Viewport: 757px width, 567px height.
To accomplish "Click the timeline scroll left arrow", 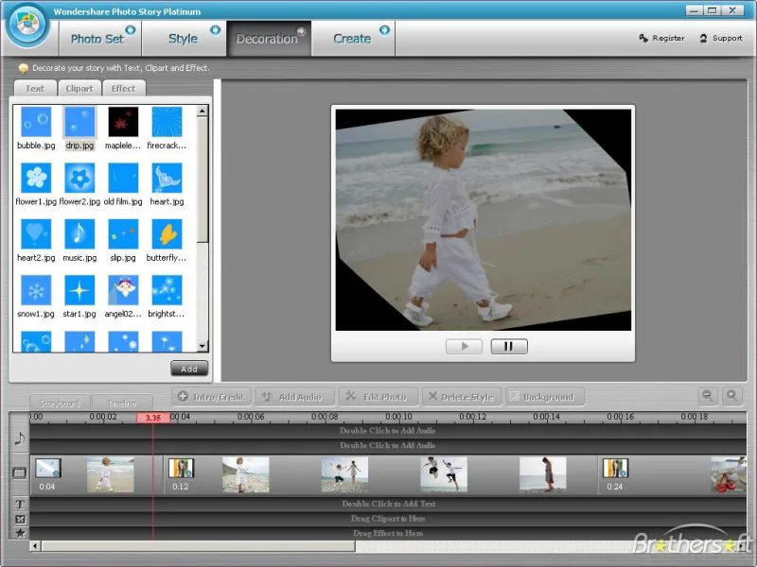I will [x=35, y=546].
